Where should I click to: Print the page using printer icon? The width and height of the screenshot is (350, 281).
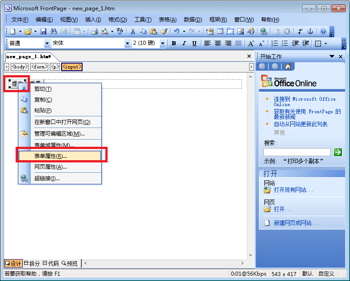click(x=95, y=31)
